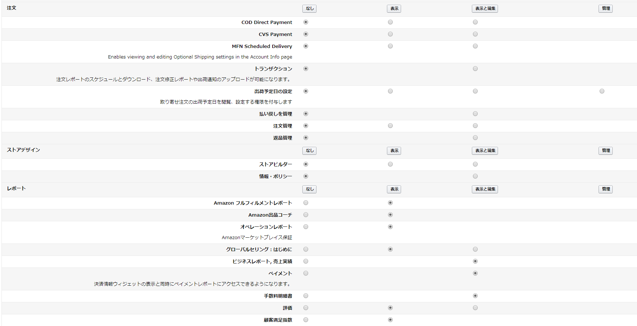Image resolution: width=637 pixels, height=326 pixels.
Task: Click なし button in 注文 section header
Action: [309, 8]
